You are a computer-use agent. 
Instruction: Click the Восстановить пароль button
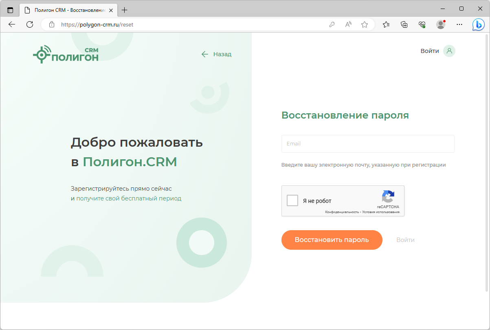click(x=332, y=240)
